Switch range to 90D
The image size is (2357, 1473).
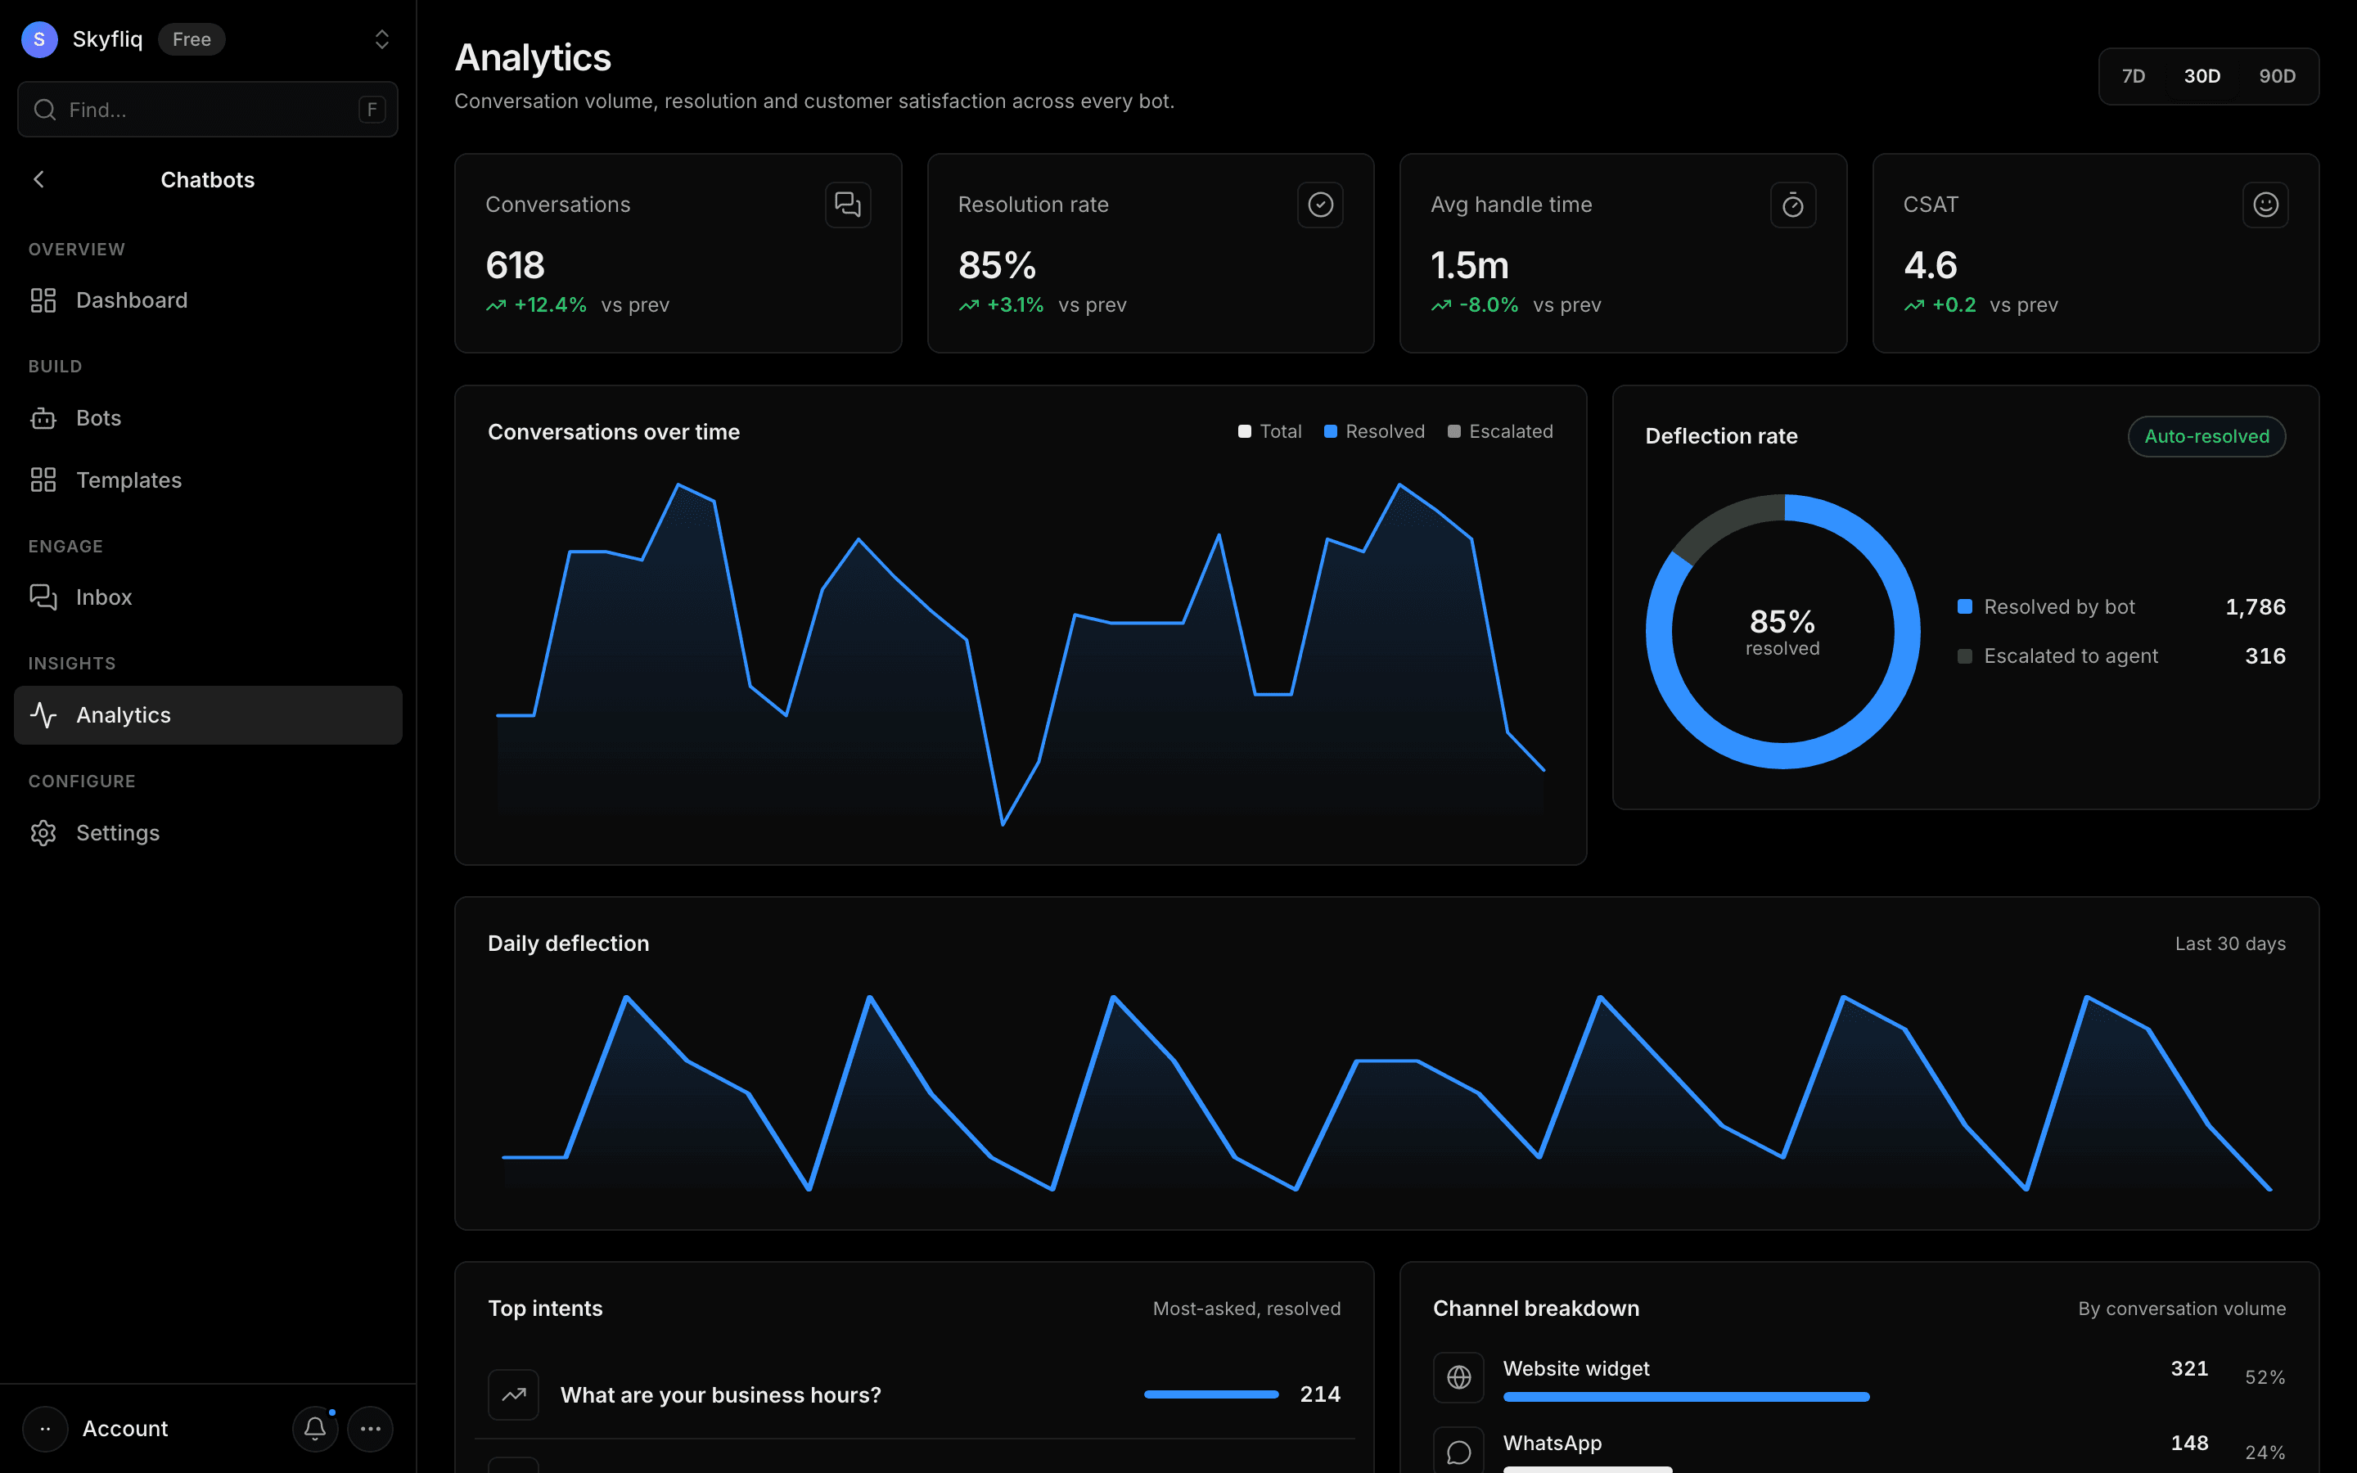coord(2277,76)
